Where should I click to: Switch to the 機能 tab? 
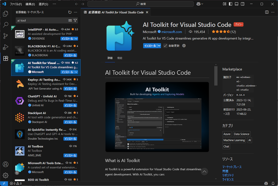pos(120,58)
